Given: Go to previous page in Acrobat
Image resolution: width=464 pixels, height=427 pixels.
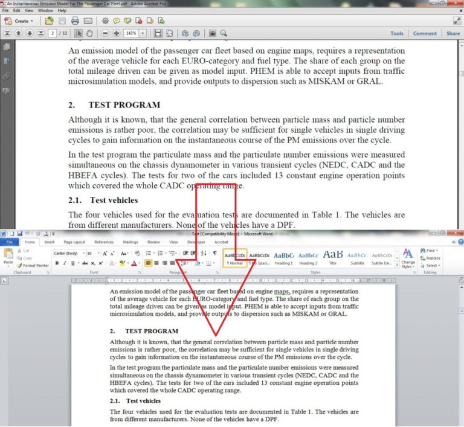Looking at the screenshot, I should 18,33.
